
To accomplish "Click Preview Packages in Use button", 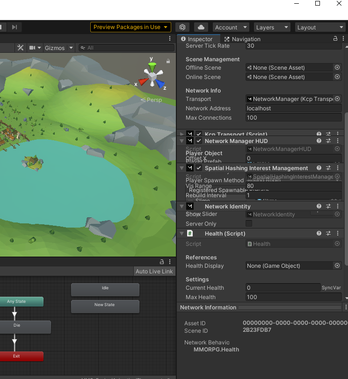I will 130,27.
